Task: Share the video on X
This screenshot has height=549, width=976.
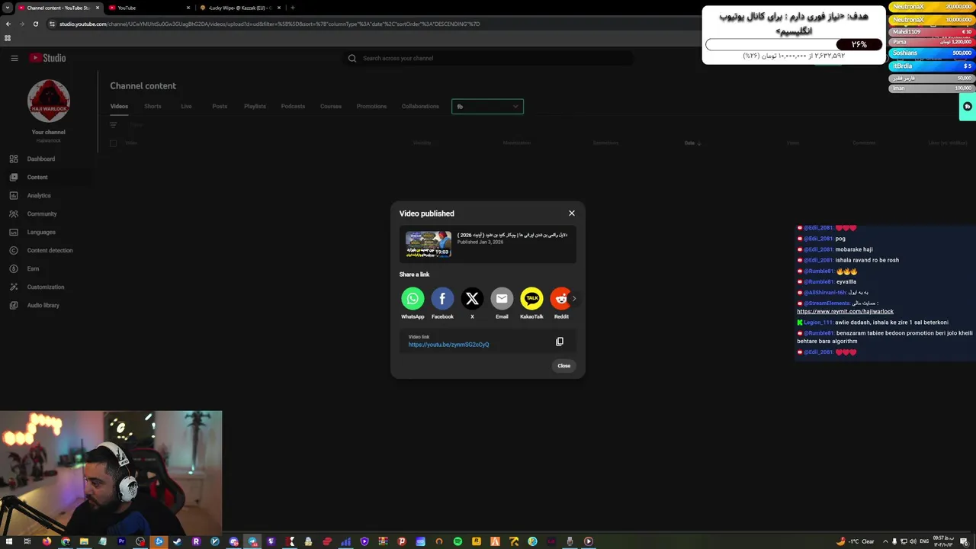Action: point(472,298)
